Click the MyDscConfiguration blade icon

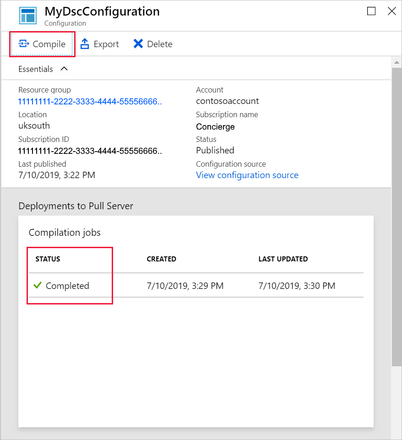coord(28,16)
